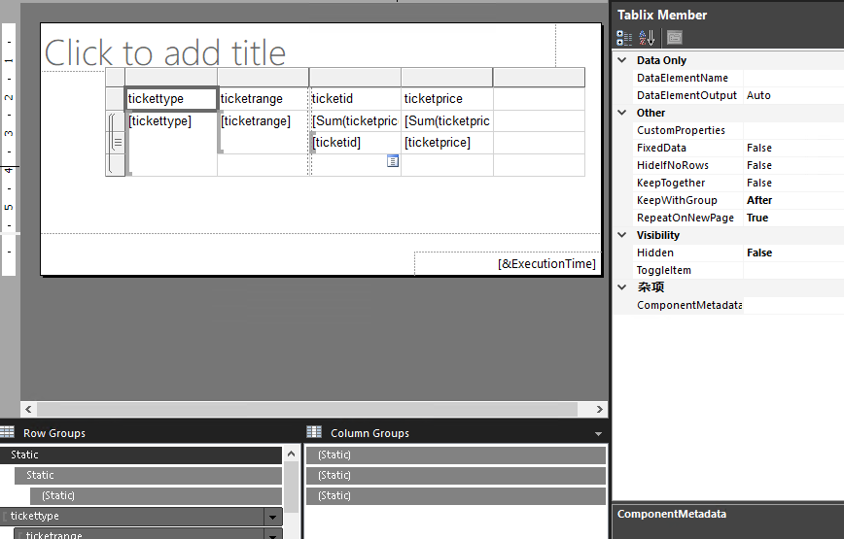Open the ticketrange row group dropdown
844x539 pixels.
pos(273,534)
